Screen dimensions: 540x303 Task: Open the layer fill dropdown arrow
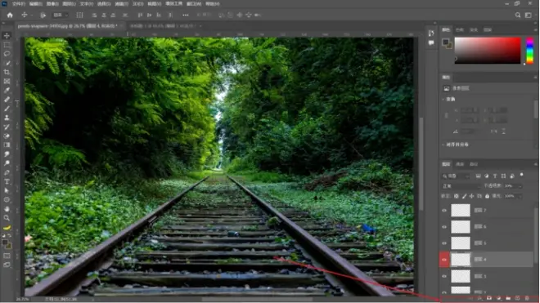[520, 196]
